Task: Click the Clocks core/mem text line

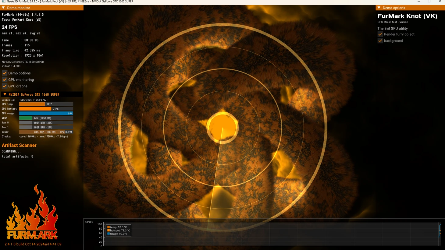Action: point(35,137)
